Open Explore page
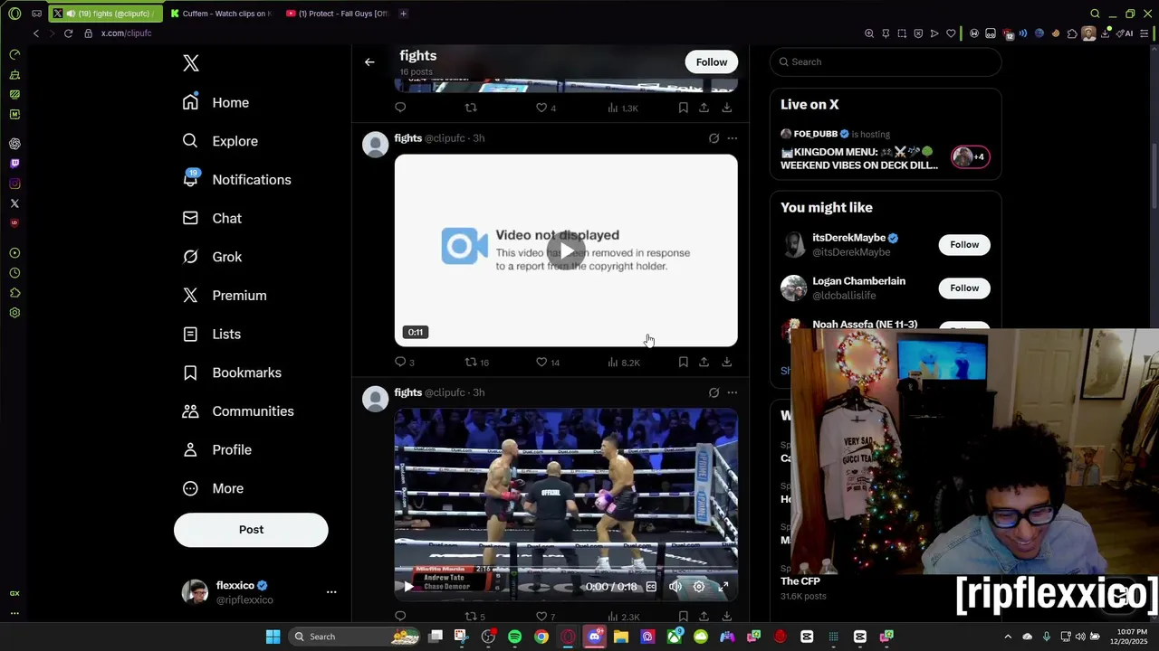This screenshot has height=651, width=1159. click(220, 141)
